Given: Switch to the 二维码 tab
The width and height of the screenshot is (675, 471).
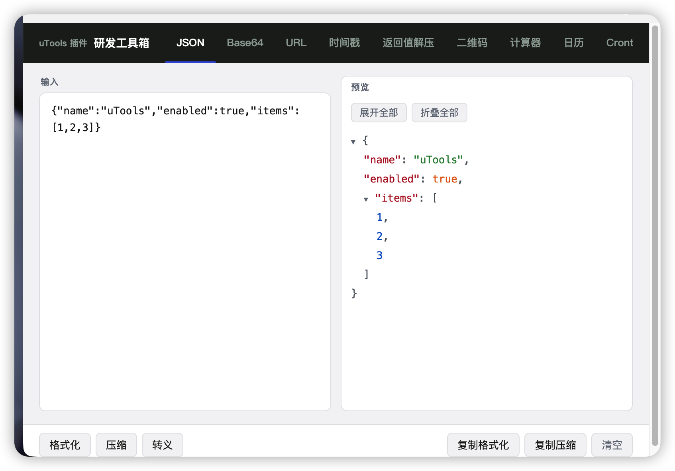Looking at the screenshot, I should [472, 43].
